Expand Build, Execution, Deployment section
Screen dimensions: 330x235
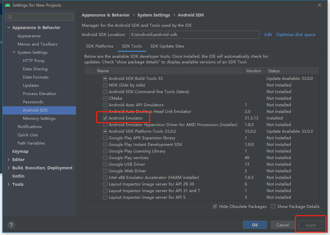(9, 168)
